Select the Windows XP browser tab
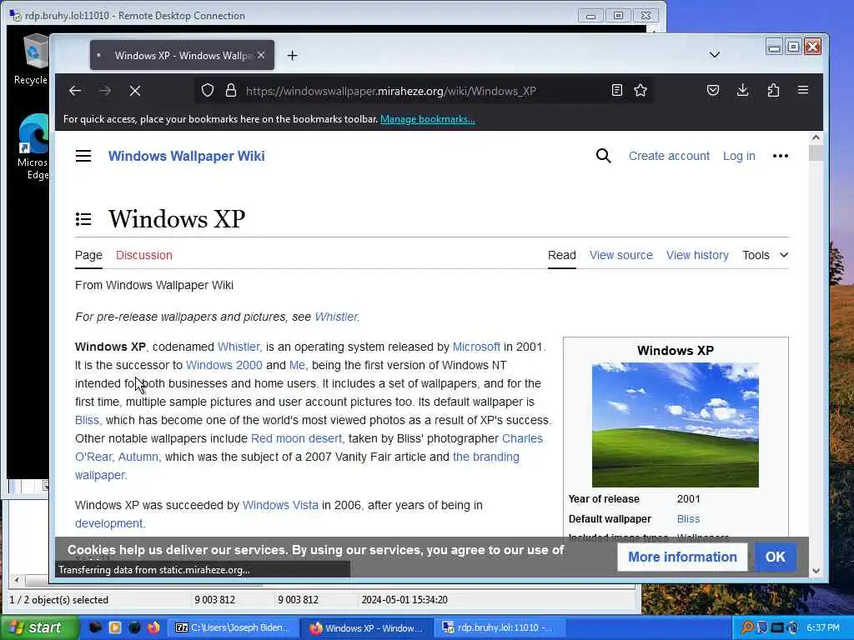 pyautogui.click(x=182, y=55)
